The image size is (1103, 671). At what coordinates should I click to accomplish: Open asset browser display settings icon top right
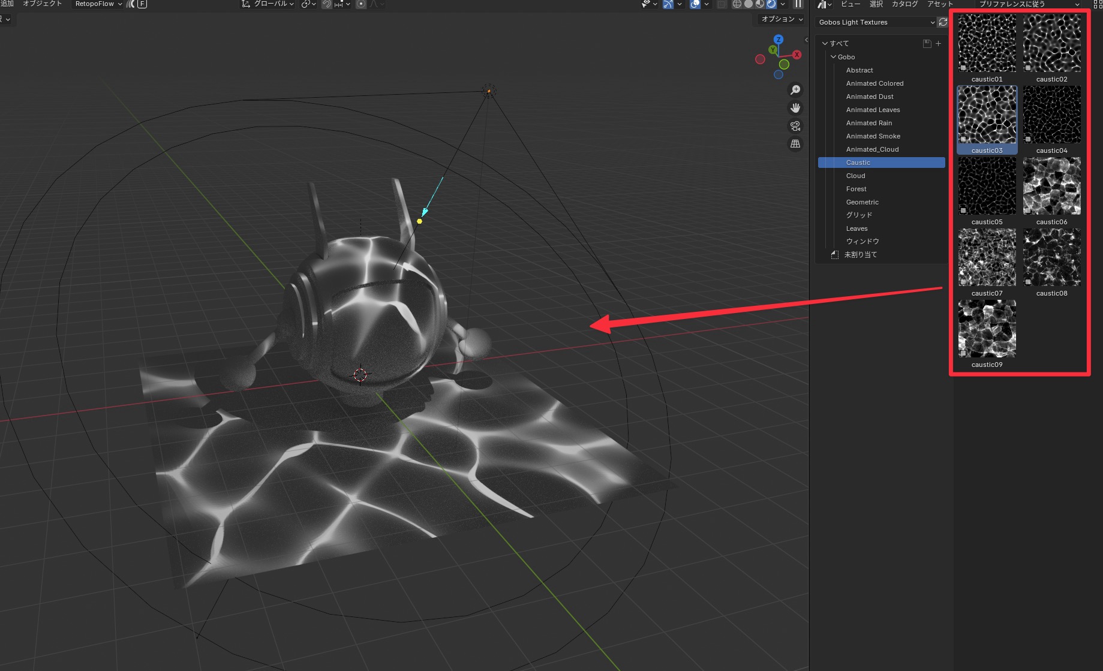tap(1098, 4)
